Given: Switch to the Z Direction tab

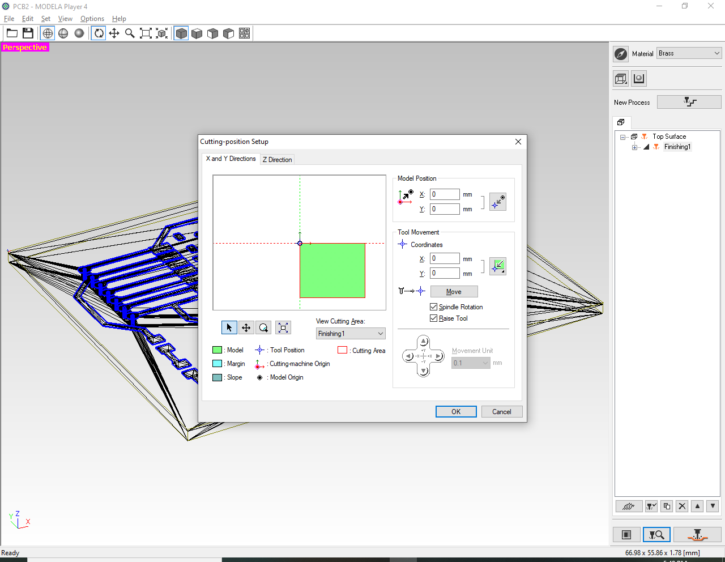Looking at the screenshot, I should click(x=278, y=160).
